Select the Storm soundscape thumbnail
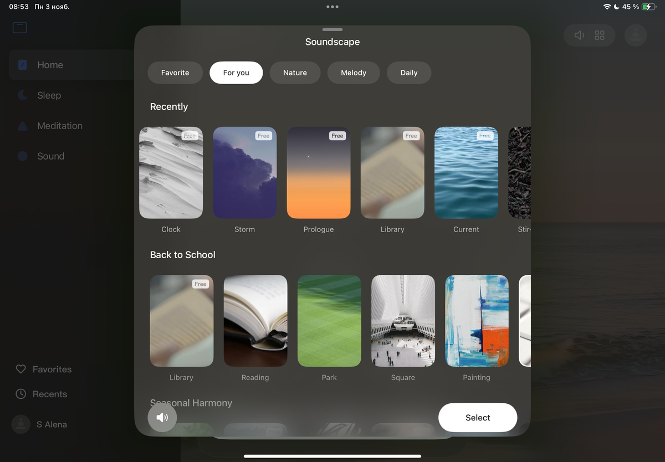This screenshot has height=462, width=665. pos(245,173)
